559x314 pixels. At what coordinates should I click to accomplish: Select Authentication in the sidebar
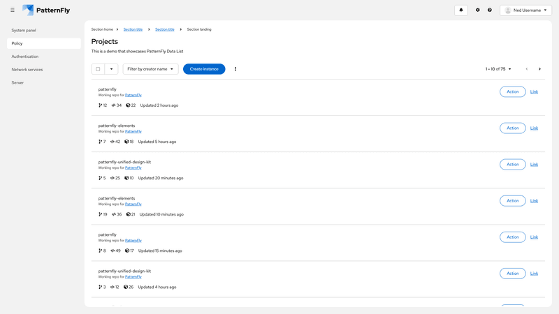(25, 57)
